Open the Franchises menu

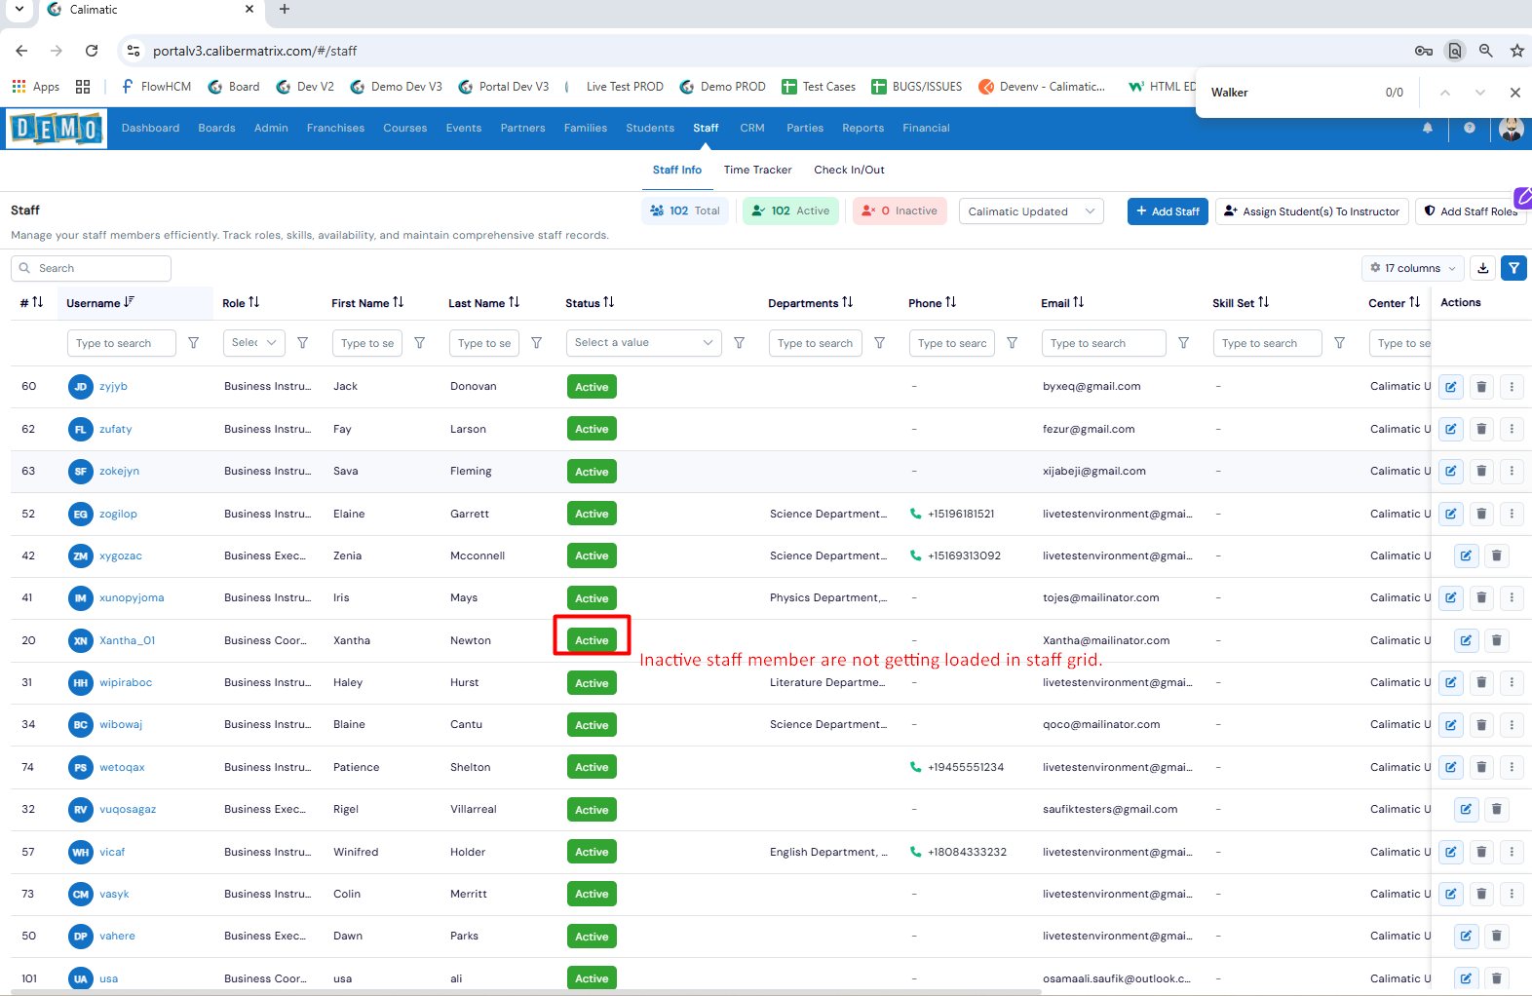335,128
